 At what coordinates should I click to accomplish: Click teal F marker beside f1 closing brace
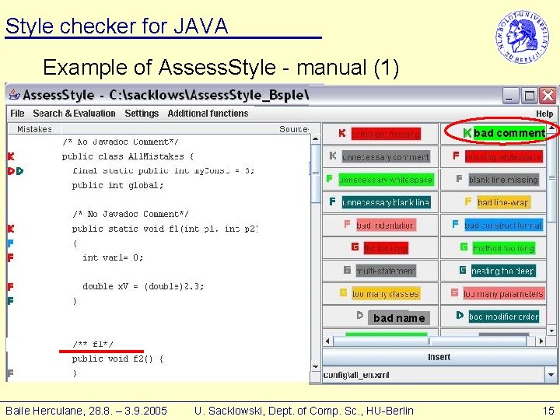[x=10, y=301]
